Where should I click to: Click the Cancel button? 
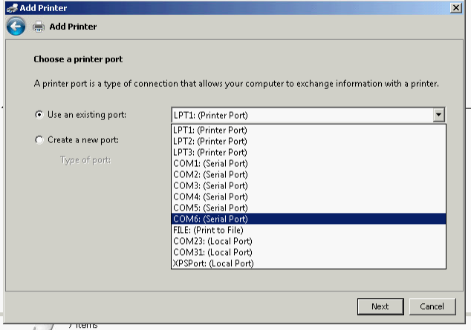click(432, 306)
